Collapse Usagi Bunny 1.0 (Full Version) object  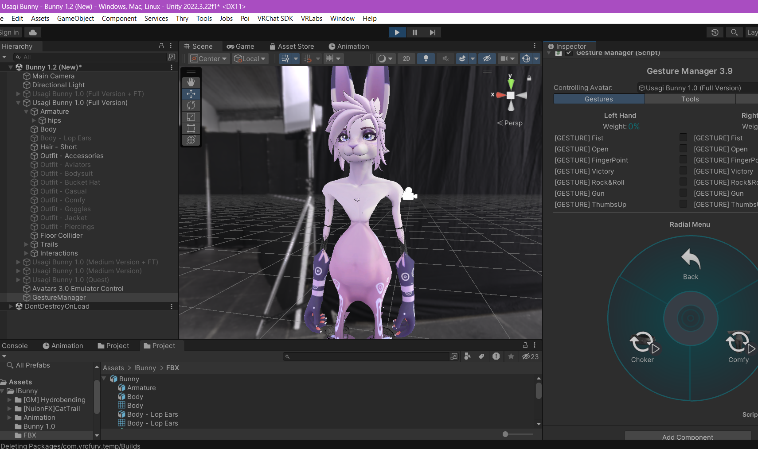click(x=18, y=103)
